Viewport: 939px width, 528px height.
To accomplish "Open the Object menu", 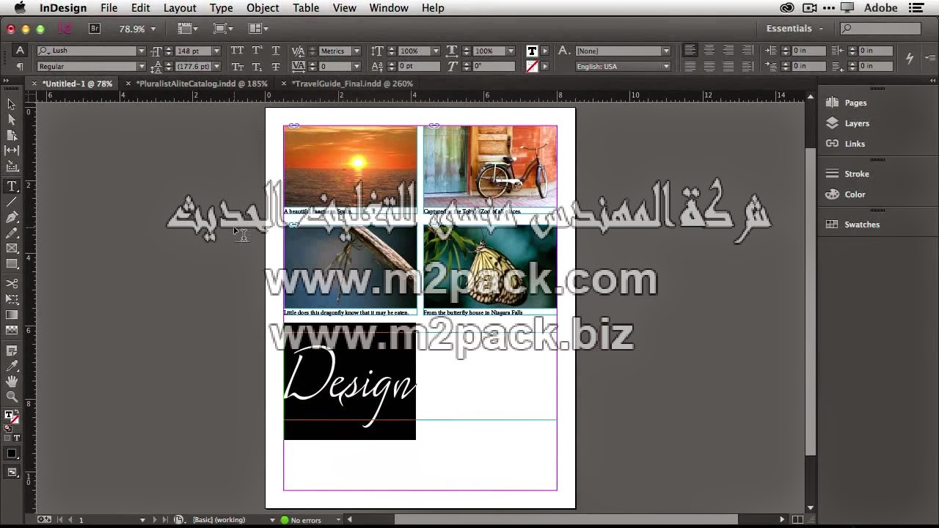I will point(263,8).
